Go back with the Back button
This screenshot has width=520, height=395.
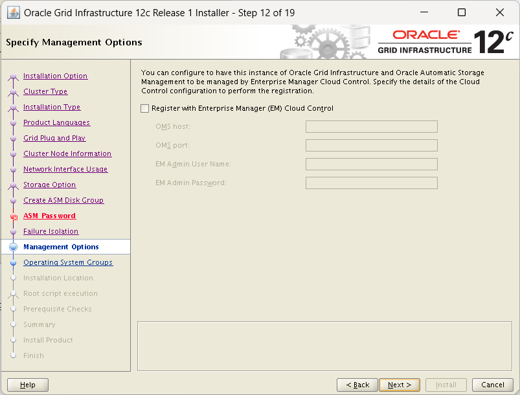[357, 385]
